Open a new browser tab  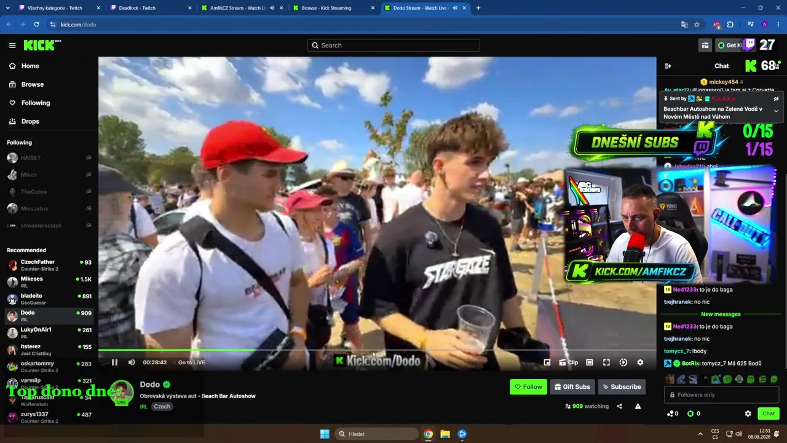[x=478, y=8]
